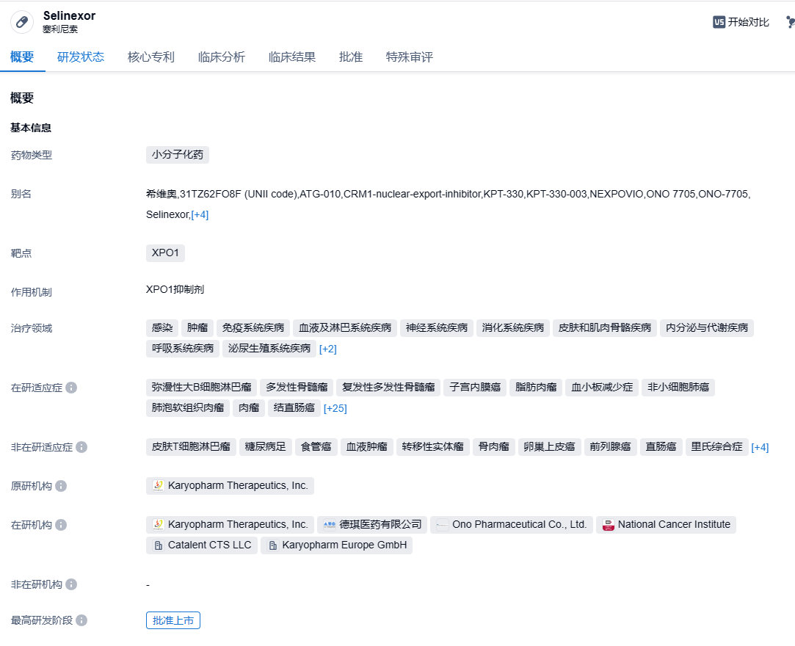This screenshot has height=646, width=795.
Task: Expand [+4] more inactive indications
Action: point(760,447)
